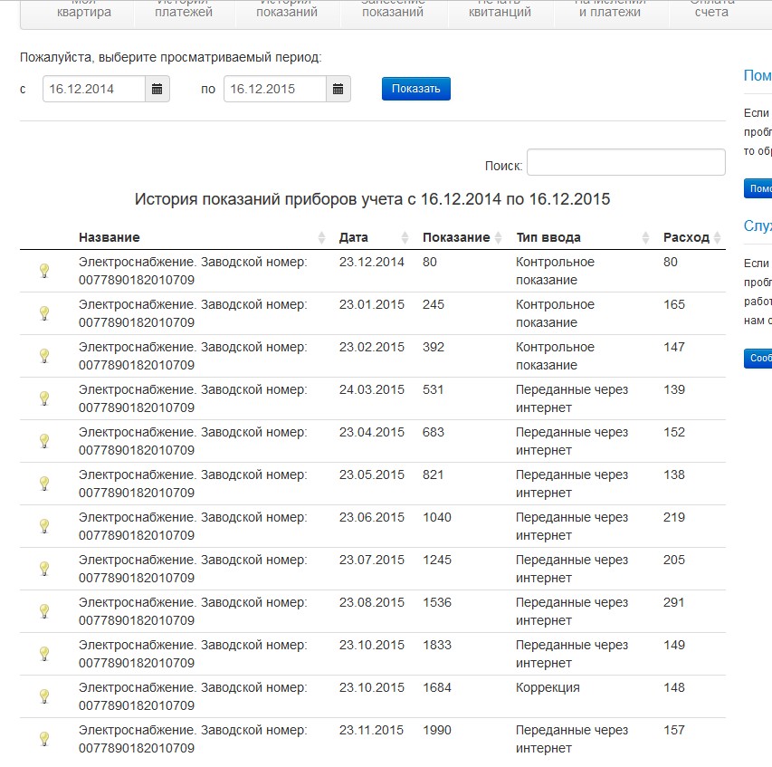Viewport: 772px width, 767px height.
Task: Click the end date field showing 16.12.2015
Action: [x=274, y=89]
